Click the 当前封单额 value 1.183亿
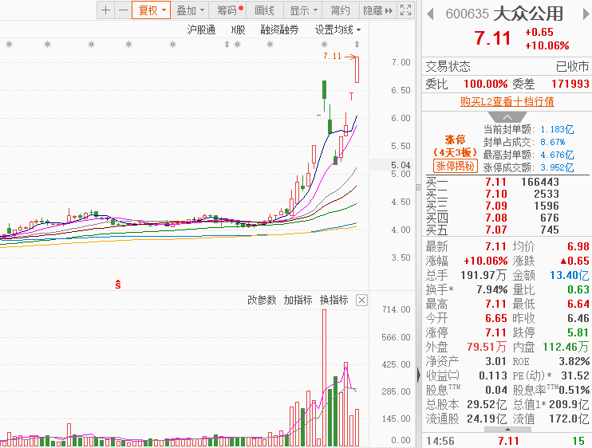 coord(557,130)
